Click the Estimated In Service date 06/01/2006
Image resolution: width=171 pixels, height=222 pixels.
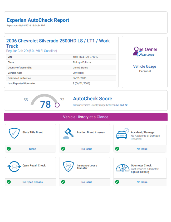80,78
